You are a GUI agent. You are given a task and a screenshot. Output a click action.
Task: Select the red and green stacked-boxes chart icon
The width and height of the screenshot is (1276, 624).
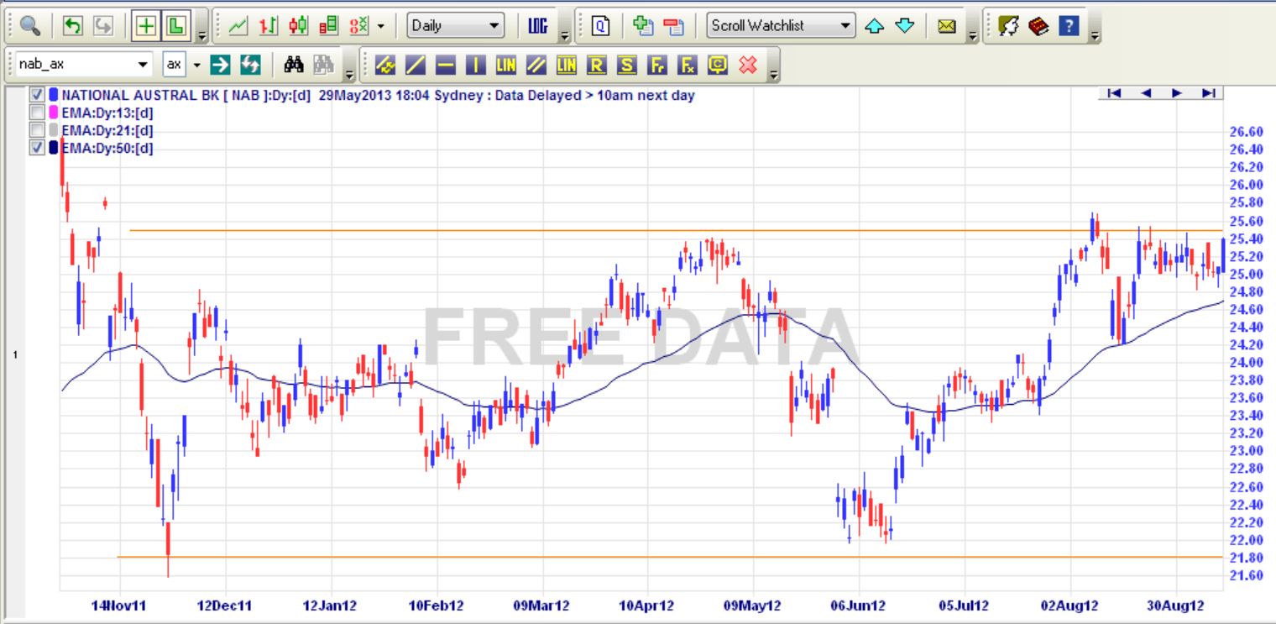tap(329, 26)
